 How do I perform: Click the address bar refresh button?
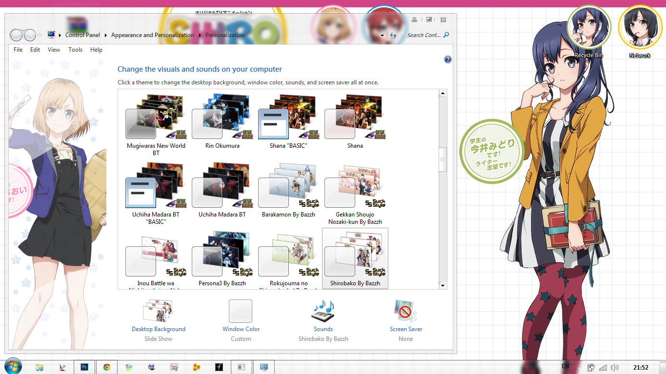pos(393,35)
